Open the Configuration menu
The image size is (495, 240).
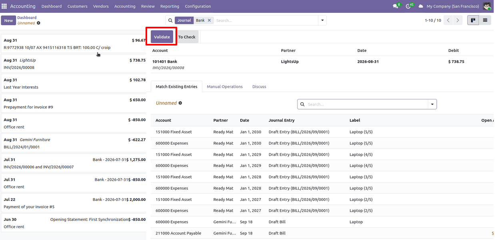point(198,6)
